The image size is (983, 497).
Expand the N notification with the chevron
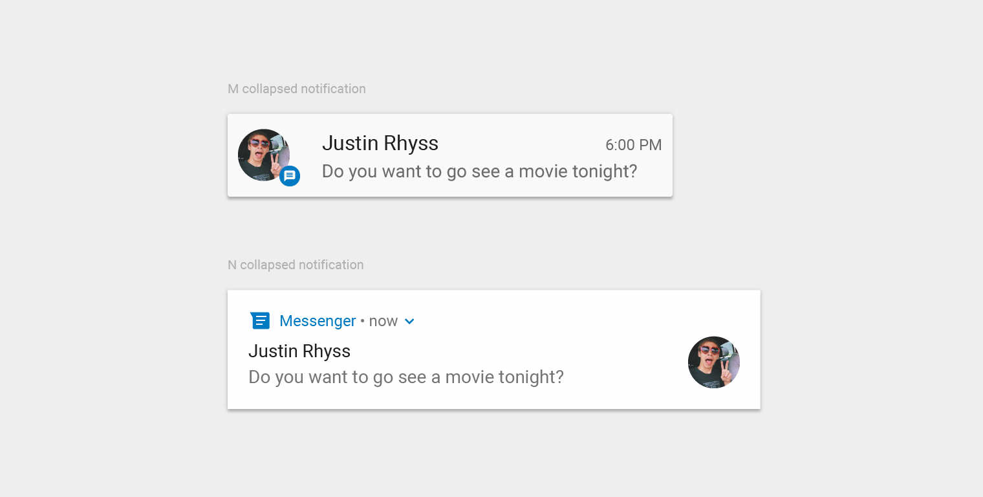coord(409,321)
